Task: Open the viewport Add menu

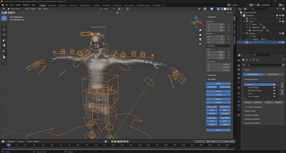Action: pos(39,9)
